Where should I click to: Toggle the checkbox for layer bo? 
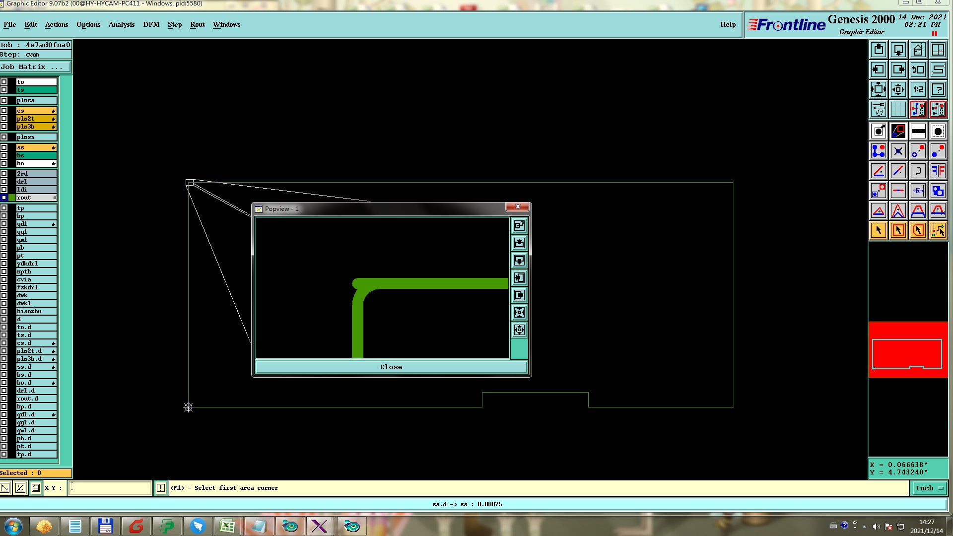(4, 163)
